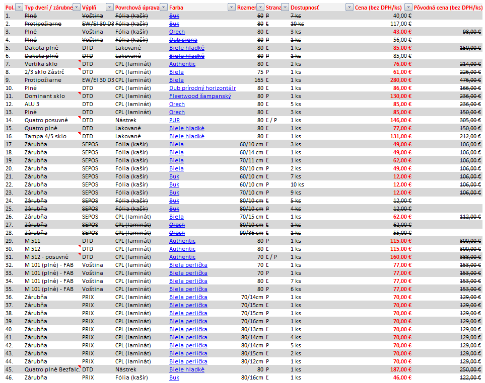Image resolution: width=485 pixels, height=383 pixels.
Task: Open the Fleetwood šampanský link
Action: (200, 96)
